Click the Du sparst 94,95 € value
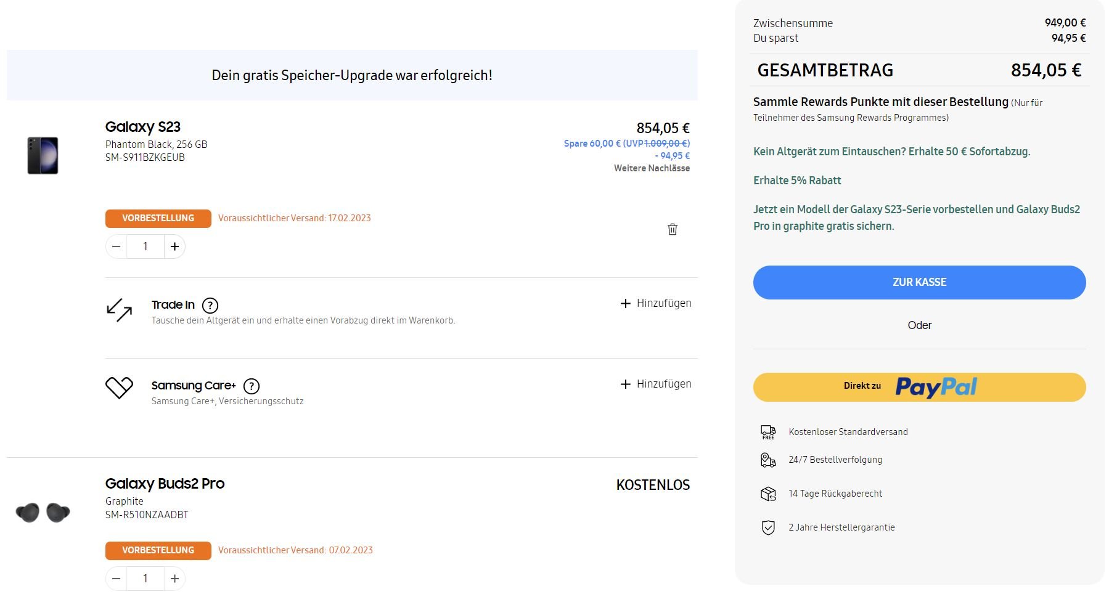This screenshot has height=594, width=1109. (x=1068, y=38)
